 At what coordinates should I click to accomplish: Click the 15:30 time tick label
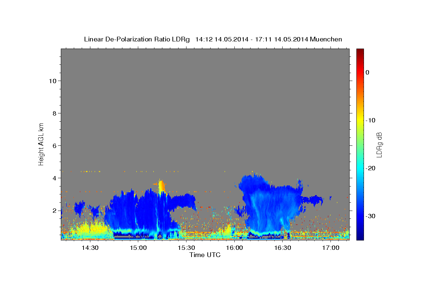tap(186, 248)
